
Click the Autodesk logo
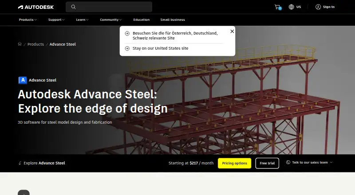(x=36, y=7)
